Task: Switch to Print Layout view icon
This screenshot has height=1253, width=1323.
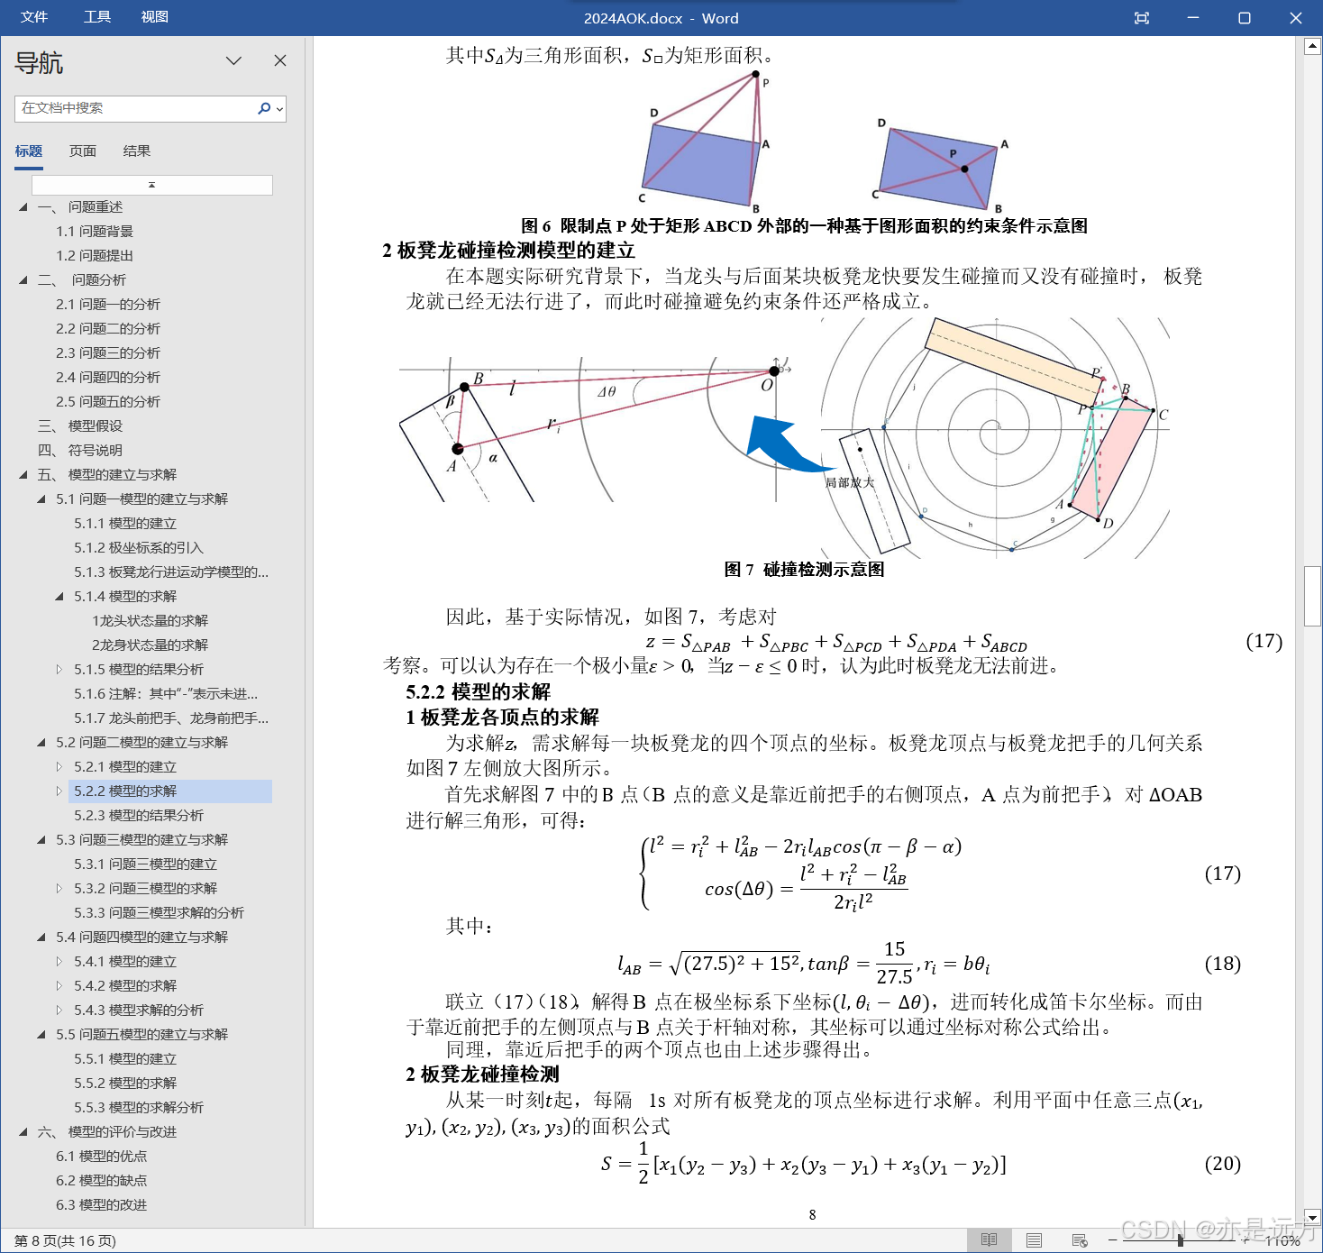Action: click(x=1034, y=1240)
